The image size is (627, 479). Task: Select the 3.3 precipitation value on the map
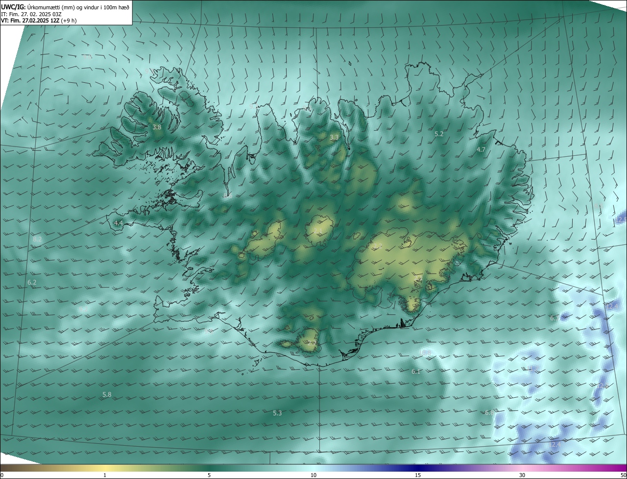[x=334, y=138]
